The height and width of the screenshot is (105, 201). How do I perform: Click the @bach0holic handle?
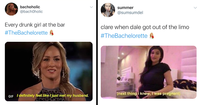point(31,11)
